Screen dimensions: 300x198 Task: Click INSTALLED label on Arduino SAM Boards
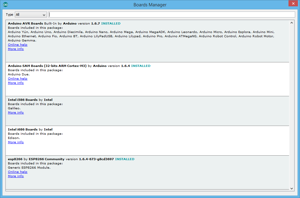click(x=141, y=66)
